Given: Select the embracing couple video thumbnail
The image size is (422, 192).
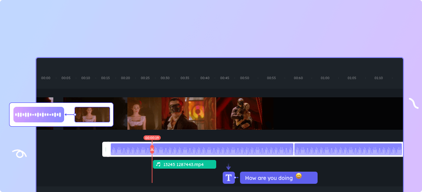Looking at the screenshot, I should click(x=239, y=113).
